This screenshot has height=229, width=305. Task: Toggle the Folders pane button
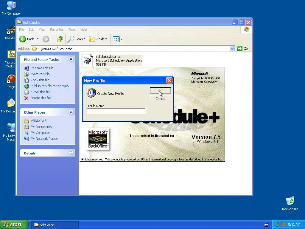(x=98, y=39)
